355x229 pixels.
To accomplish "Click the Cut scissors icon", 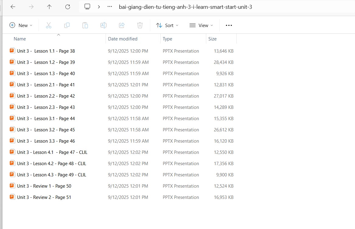I will (x=49, y=26).
